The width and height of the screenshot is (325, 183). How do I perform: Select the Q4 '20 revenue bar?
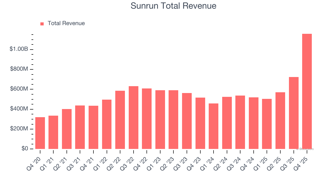[x=40, y=133]
